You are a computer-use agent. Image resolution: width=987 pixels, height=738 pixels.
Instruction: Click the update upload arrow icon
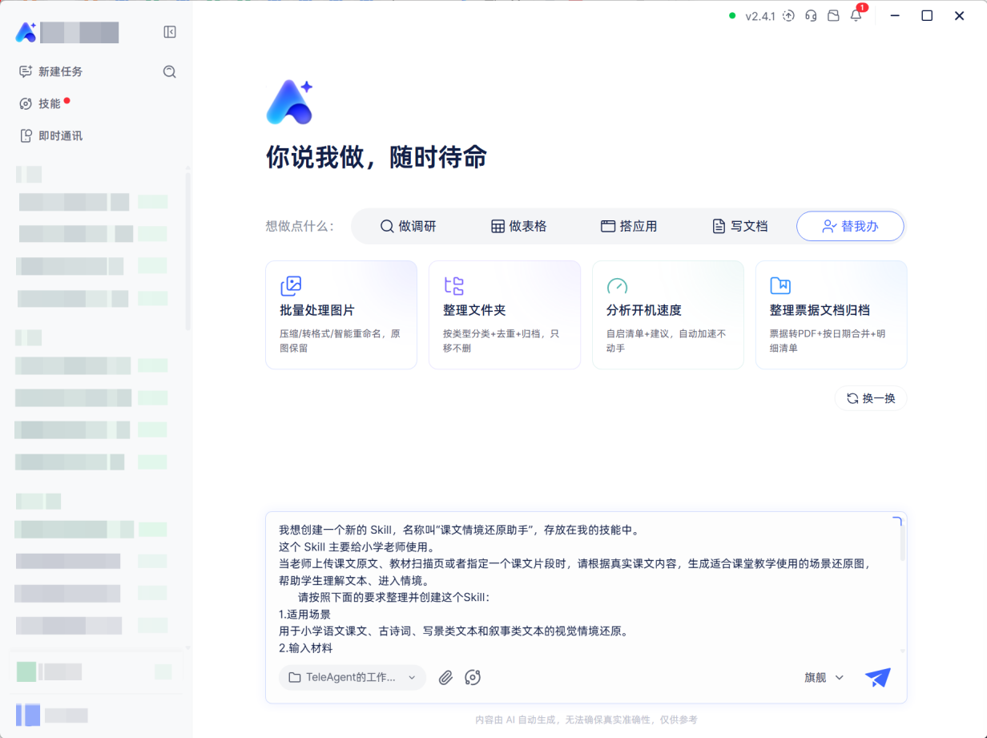pos(789,16)
